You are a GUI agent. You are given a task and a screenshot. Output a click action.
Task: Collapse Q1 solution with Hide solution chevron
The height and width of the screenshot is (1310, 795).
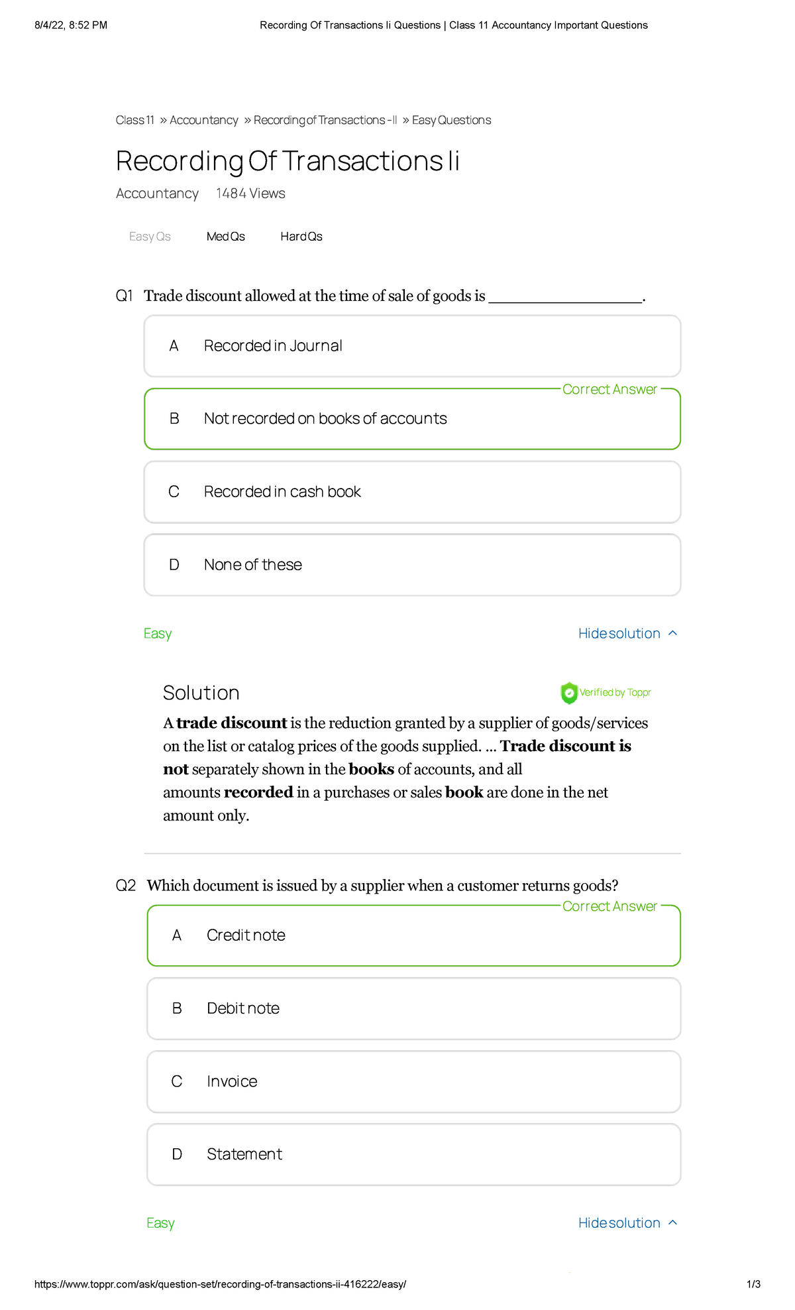pos(672,633)
